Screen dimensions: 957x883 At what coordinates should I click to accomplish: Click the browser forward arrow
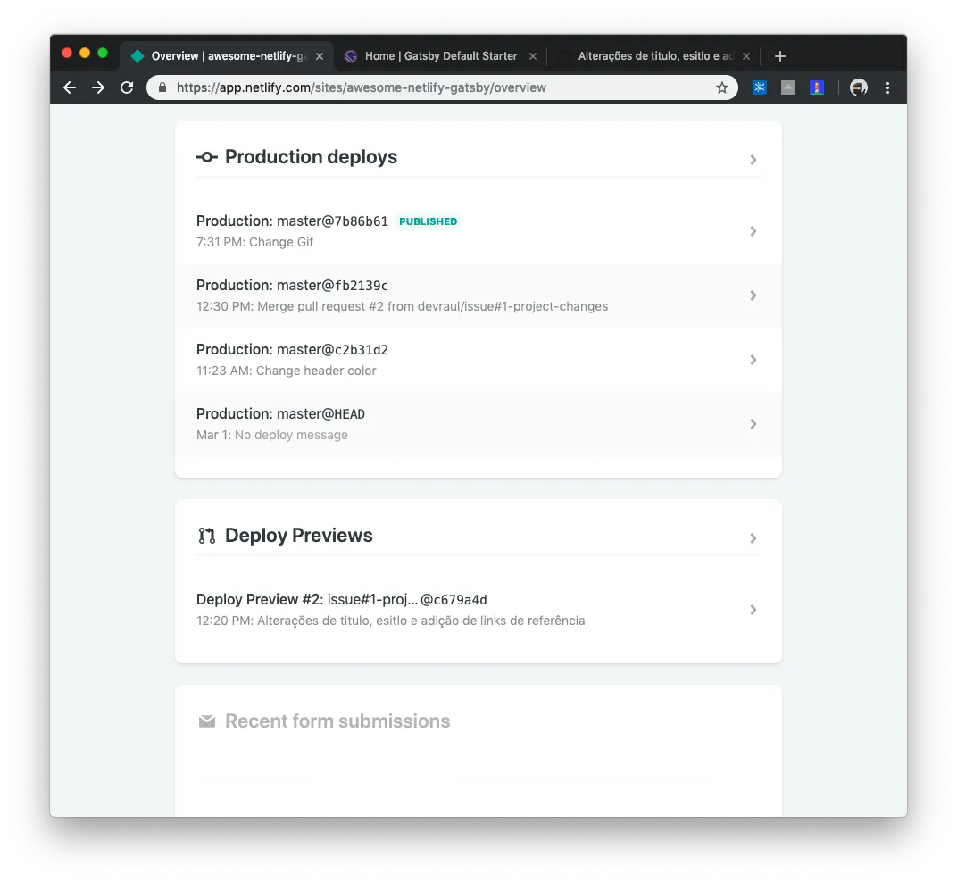click(x=98, y=87)
